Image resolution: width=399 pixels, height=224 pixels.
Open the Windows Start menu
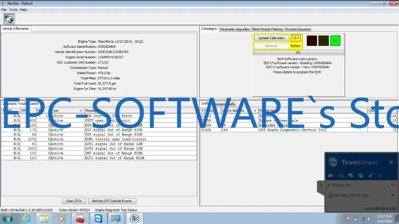pos(8,219)
